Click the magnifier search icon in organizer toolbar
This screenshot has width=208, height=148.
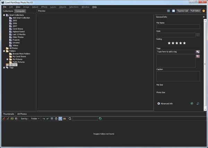point(70,119)
